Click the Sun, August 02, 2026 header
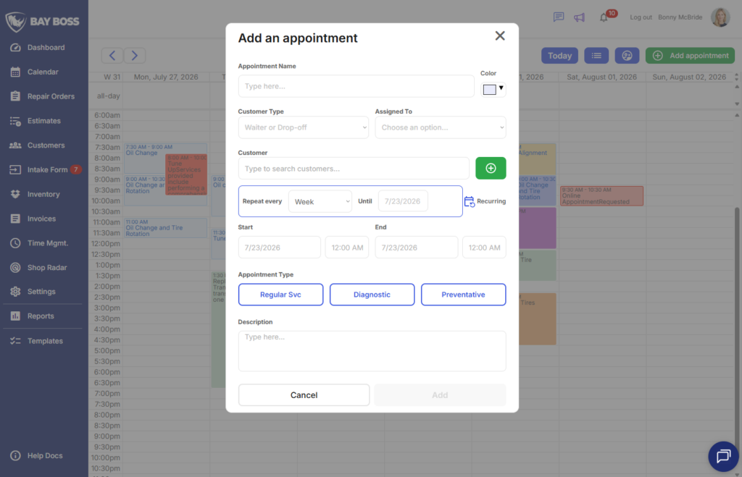Screen dimensions: 742x477 pos(689,77)
